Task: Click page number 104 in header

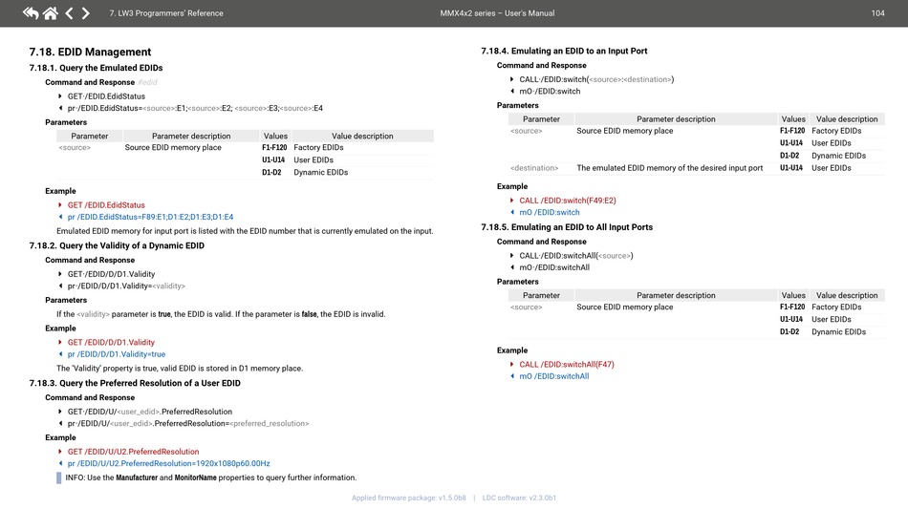Action: point(877,13)
